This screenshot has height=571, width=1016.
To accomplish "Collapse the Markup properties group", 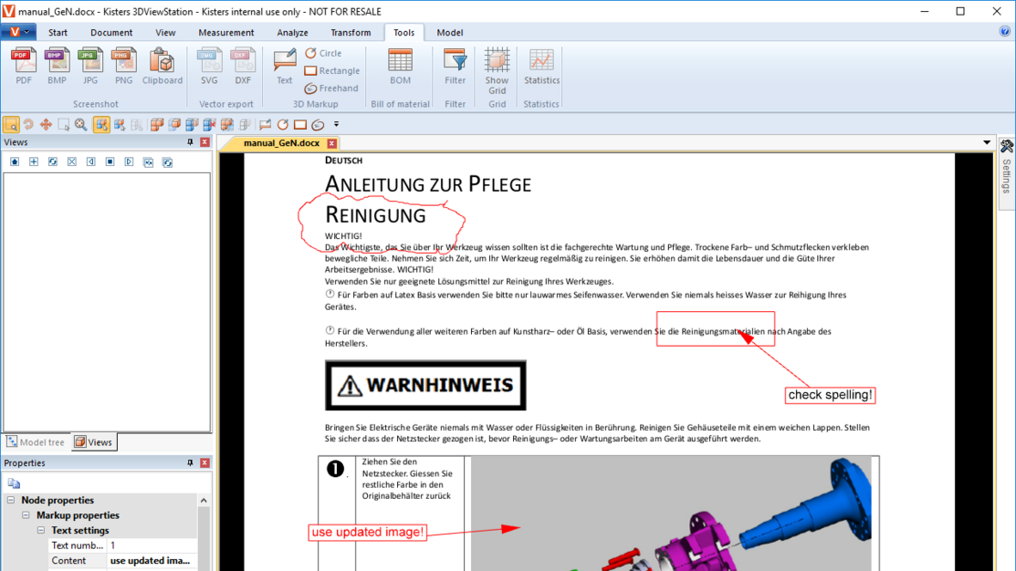I will click(x=26, y=515).
